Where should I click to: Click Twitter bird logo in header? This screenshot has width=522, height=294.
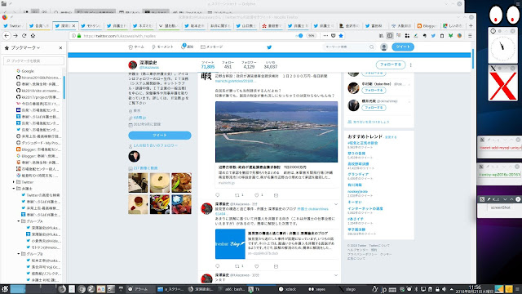coord(269,47)
